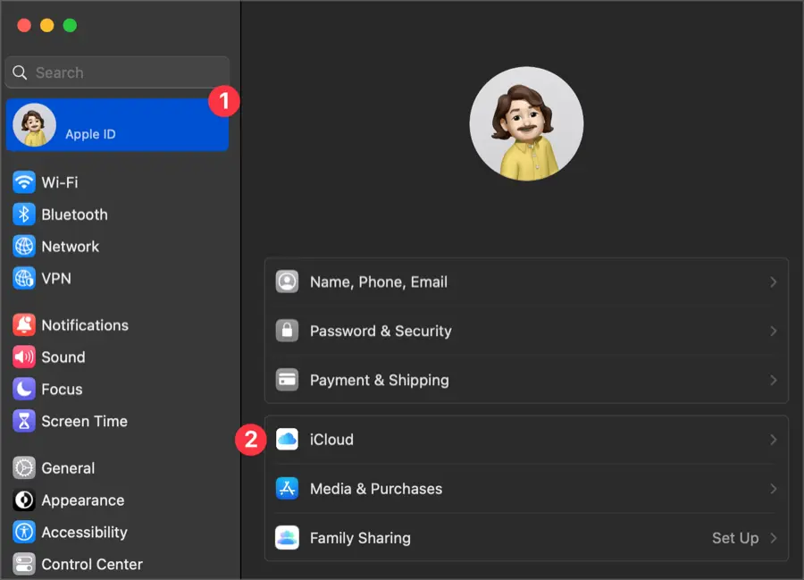Open Payment & Shipping using its chevron
This screenshot has width=804, height=580.
pyautogui.click(x=772, y=380)
